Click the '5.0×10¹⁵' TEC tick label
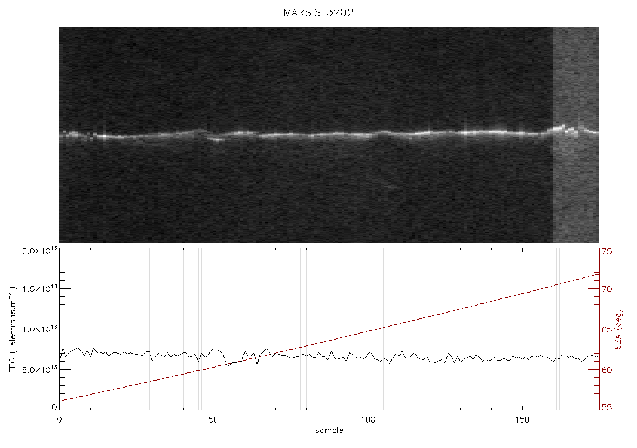 [x=39, y=370]
